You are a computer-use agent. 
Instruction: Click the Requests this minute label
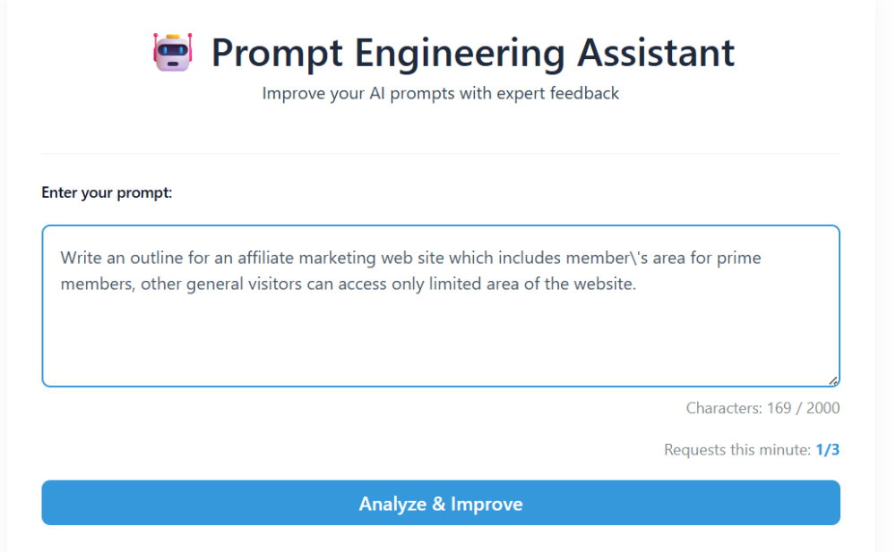[737, 449]
